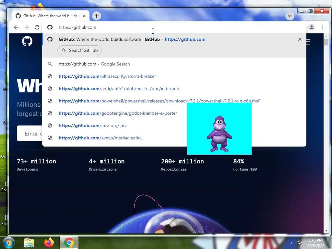Screen dimensions: 332x249
Task: Click the page's vertical scrollbar thumb
Action: 326,42
